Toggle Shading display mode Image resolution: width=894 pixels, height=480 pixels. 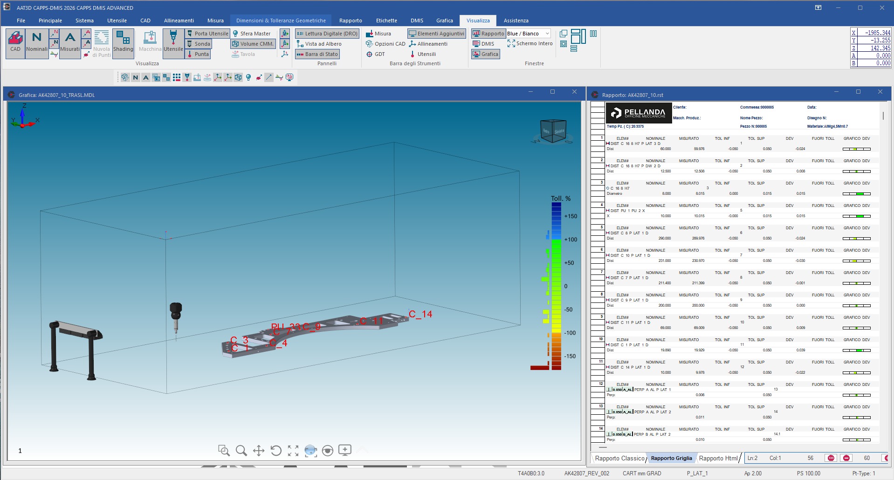coord(123,43)
